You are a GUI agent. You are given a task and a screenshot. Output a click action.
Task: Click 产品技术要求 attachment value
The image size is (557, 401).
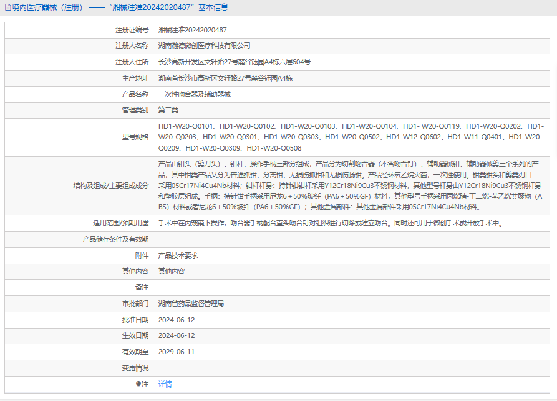click(178, 255)
